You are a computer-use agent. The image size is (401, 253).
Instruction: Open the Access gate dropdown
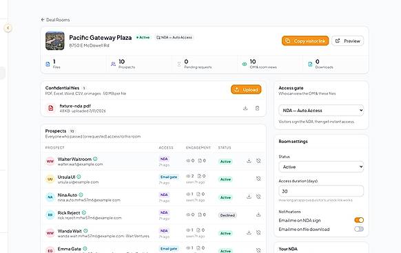point(321,111)
